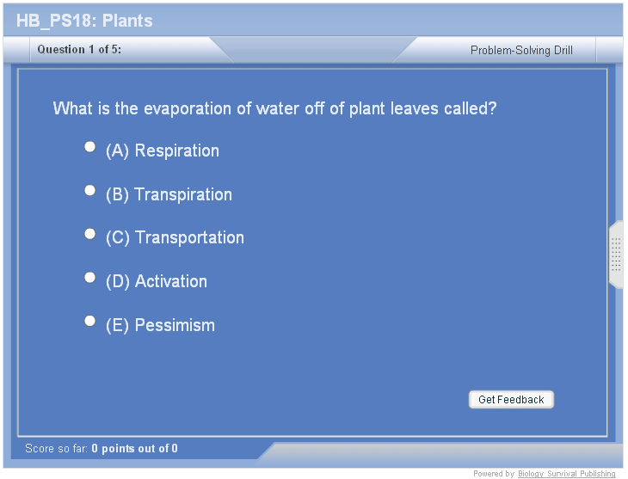Select the radio button for Pessimism

click(89, 321)
